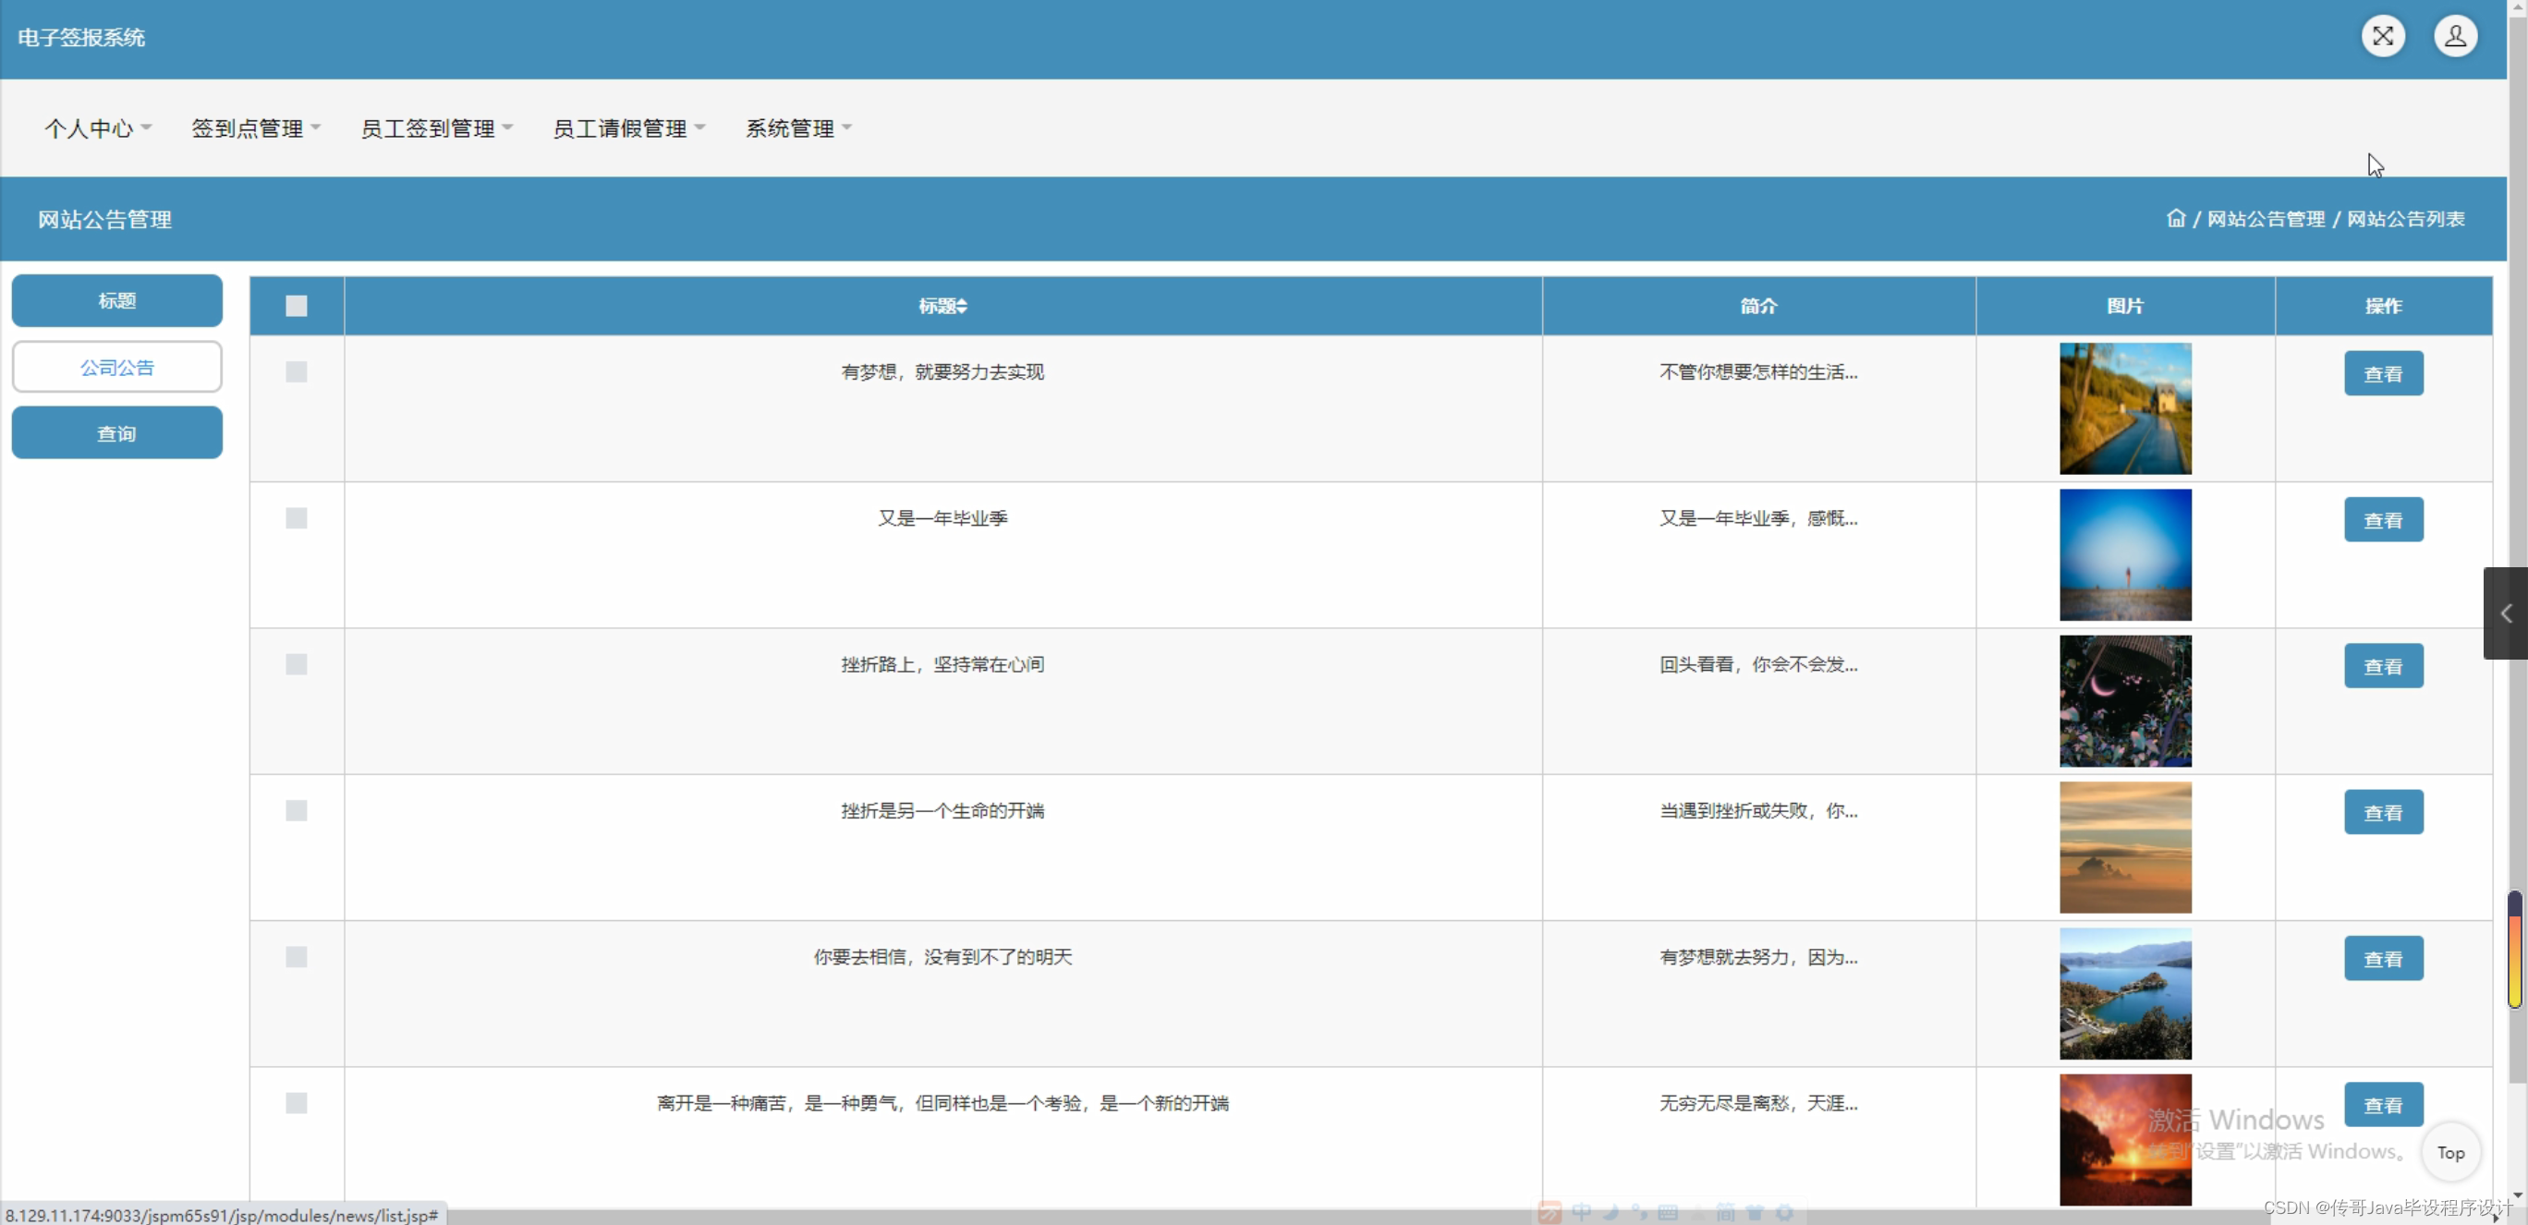Check the checkbox beside 又是一年毕业季

point(297,517)
